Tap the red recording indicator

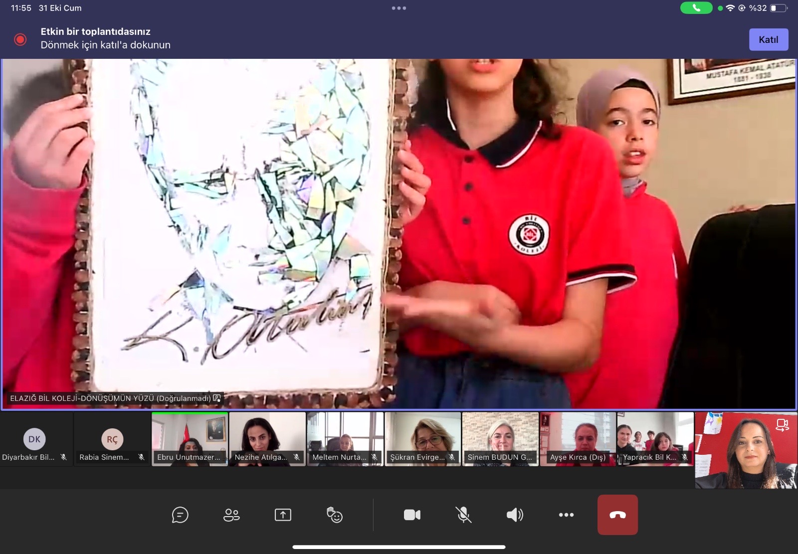20,39
